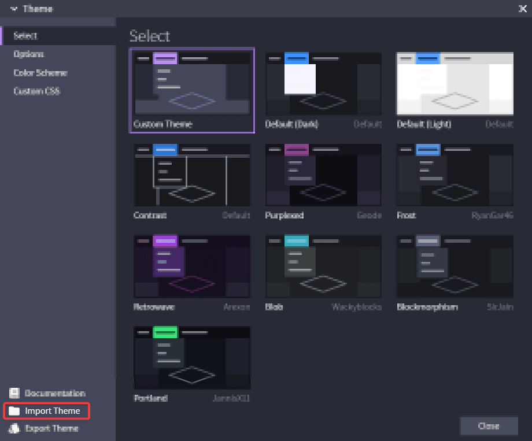
Task: Select the teal-accented Blob theme
Action: pos(323,266)
